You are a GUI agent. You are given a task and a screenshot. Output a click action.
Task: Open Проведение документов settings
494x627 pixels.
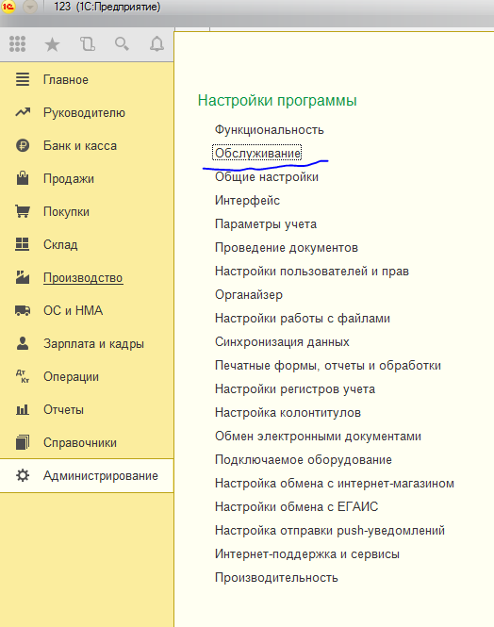287,248
